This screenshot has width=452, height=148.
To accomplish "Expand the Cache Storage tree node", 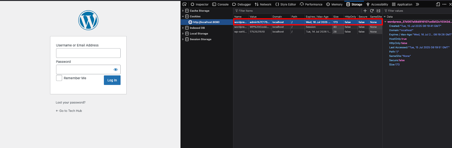I will click(x=183, y=11).
